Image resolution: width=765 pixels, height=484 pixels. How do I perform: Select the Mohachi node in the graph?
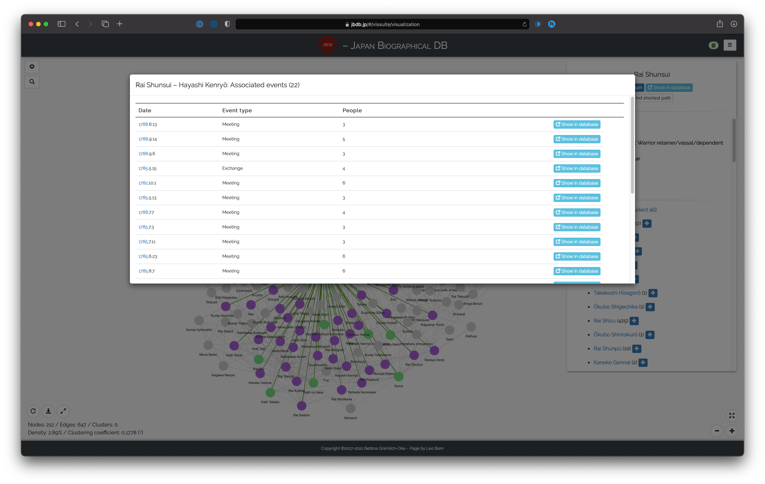[350, 408]
